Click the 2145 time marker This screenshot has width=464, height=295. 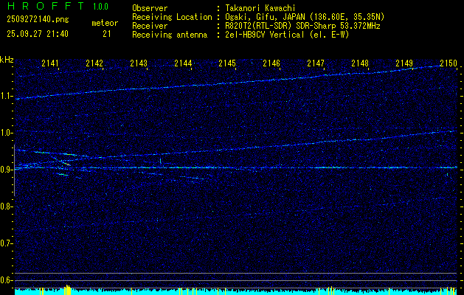click(227, 64)
